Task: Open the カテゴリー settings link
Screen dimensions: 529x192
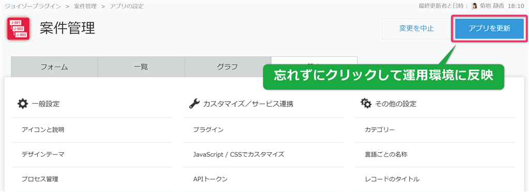Action: [380, 130]
